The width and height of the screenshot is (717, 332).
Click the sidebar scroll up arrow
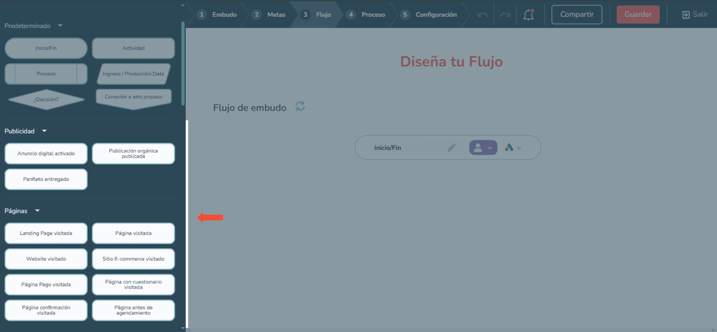183,6
